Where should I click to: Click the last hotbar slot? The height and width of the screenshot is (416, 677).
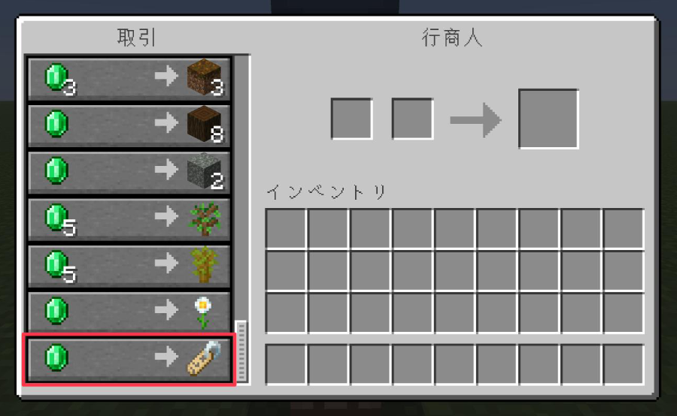coord(624,364)
